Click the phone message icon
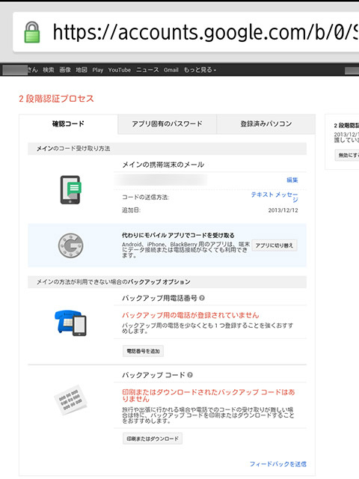 click(70, 189)
